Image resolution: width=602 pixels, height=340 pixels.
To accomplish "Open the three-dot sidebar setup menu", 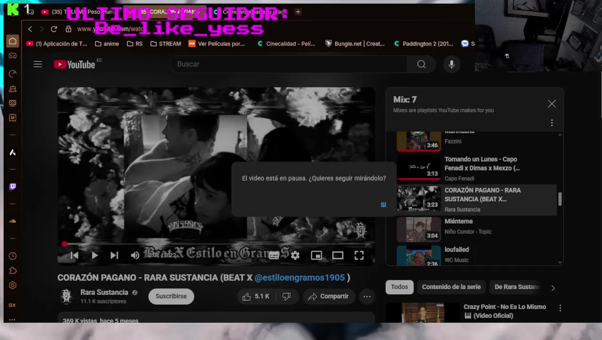I will click(13, 319).
